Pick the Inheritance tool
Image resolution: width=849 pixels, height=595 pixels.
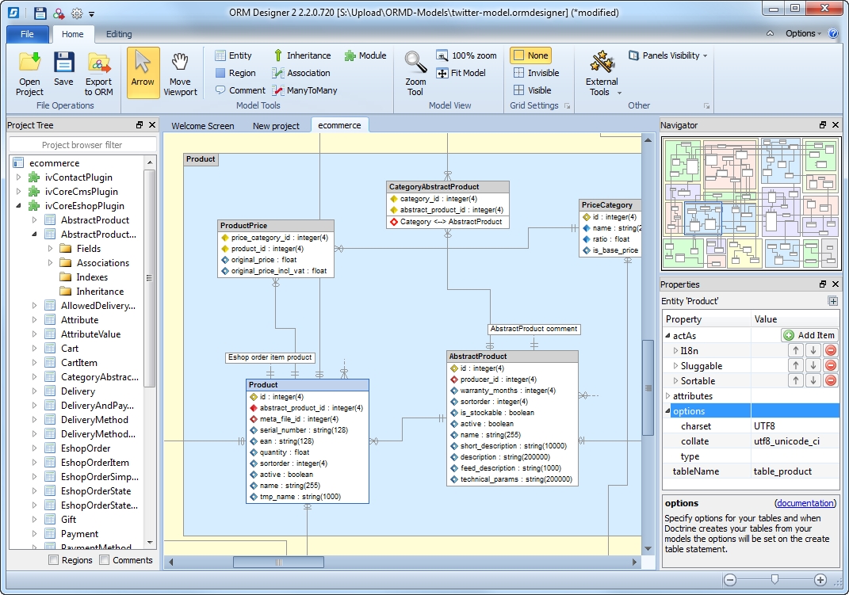click(x=301, y=55)
